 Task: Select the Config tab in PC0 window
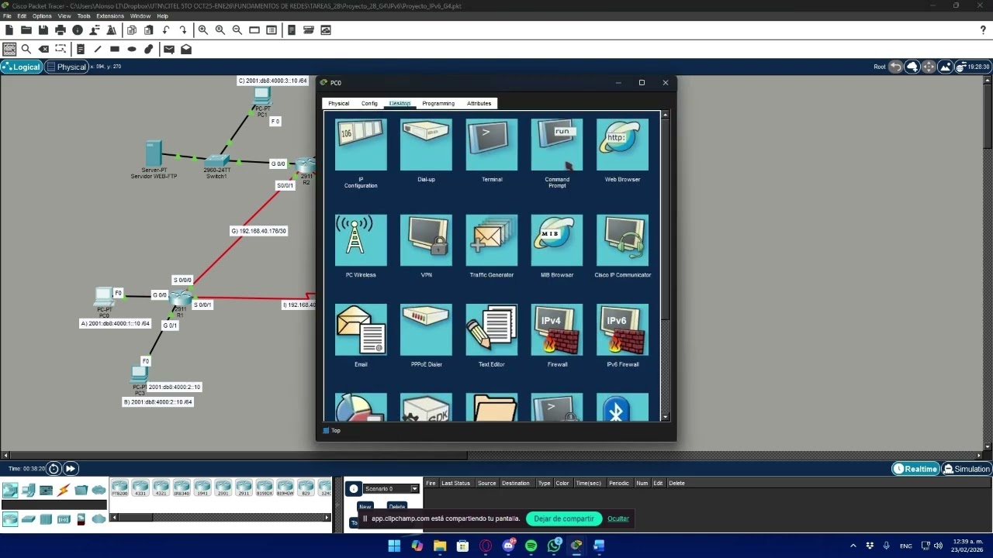(x=369, y=103)
